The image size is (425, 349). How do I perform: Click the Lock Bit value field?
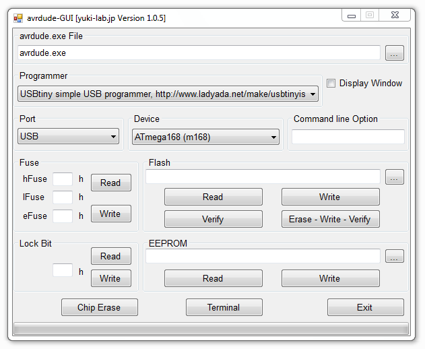click(x=63, y=269)
